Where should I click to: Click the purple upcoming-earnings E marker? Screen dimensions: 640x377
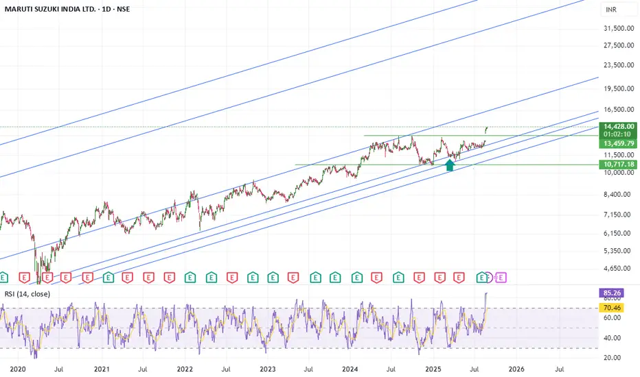click(x=501, y=278)
